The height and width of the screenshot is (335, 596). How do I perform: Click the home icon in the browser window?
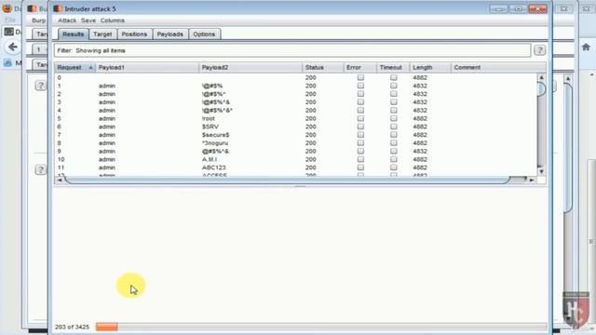pos(586,47)
